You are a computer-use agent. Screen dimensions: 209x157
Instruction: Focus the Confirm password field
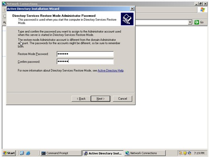[x=85, y=62]
